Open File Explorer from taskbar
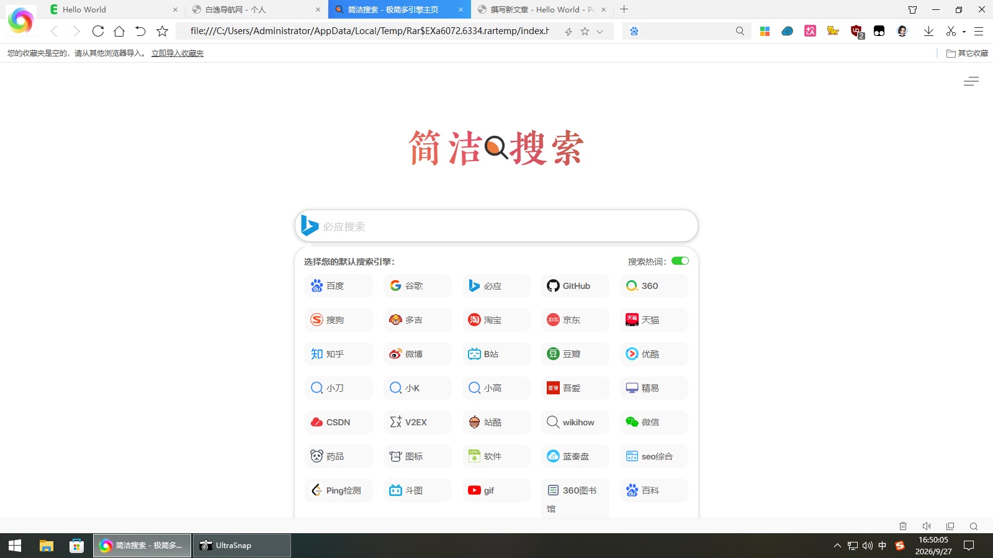This screenshot has width=993, height=558. (47, 546)
